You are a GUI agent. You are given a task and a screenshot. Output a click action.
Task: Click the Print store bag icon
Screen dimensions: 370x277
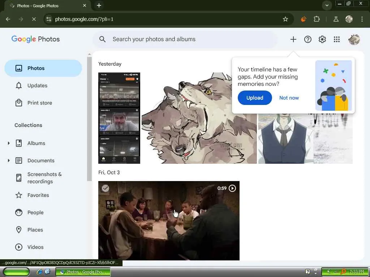pos(19,103)
